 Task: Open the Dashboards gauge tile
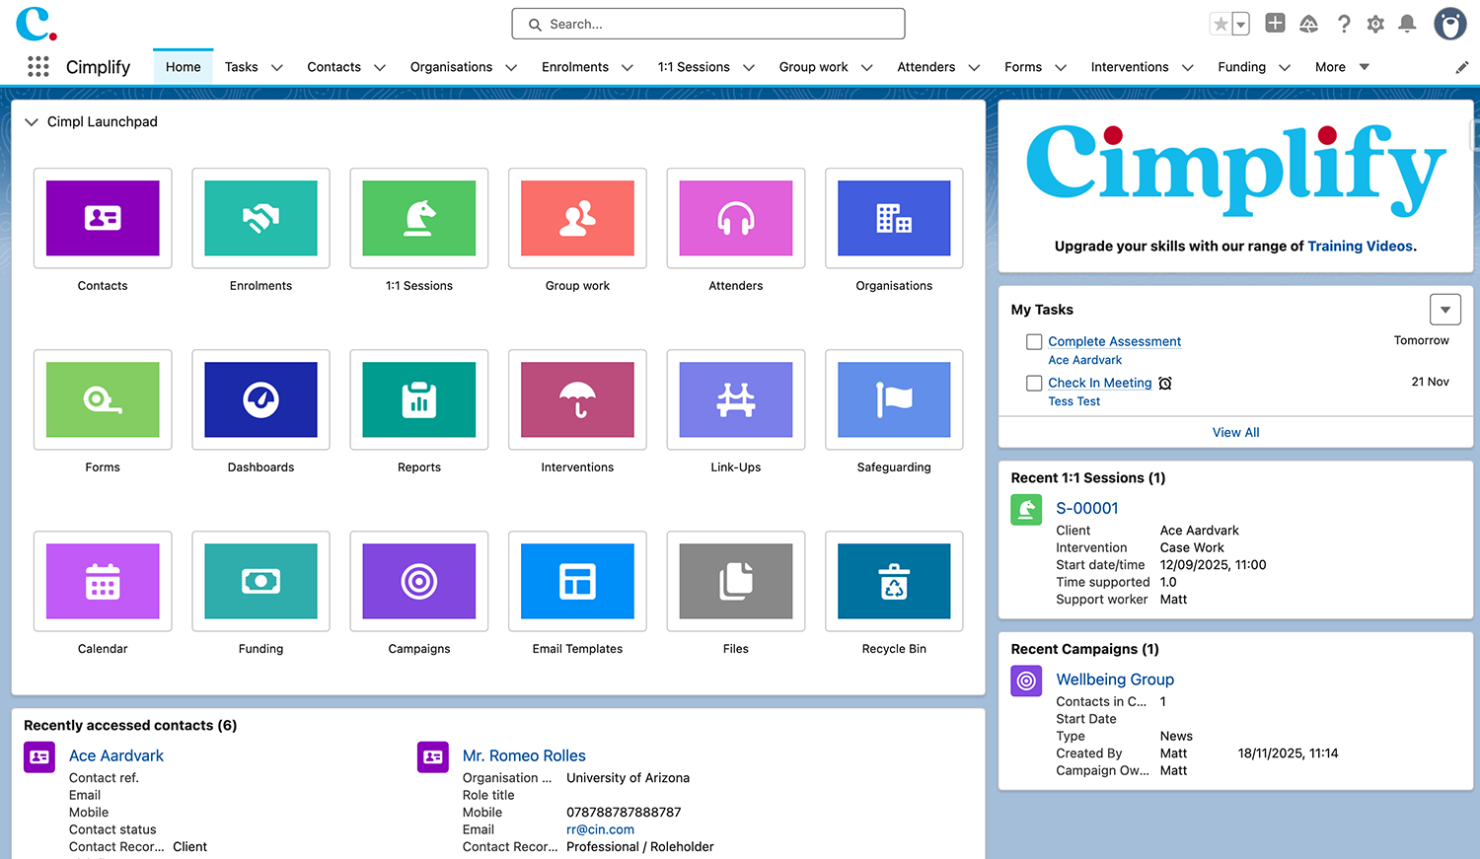point(260,399)
